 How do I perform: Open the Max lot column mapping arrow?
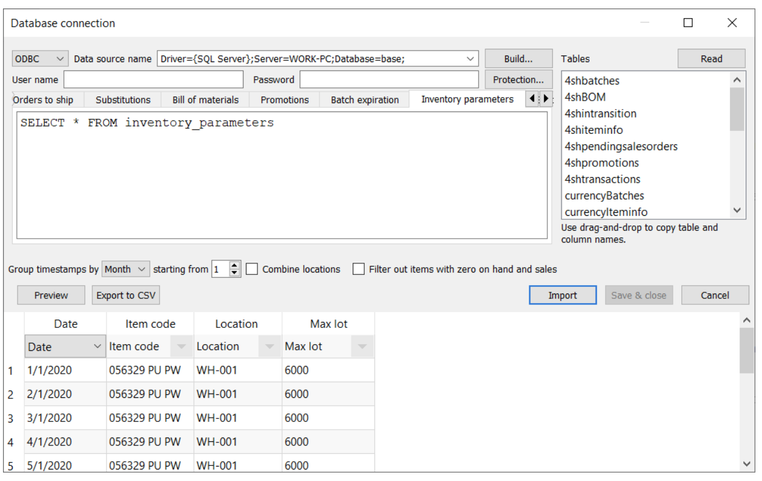[362, 347]
